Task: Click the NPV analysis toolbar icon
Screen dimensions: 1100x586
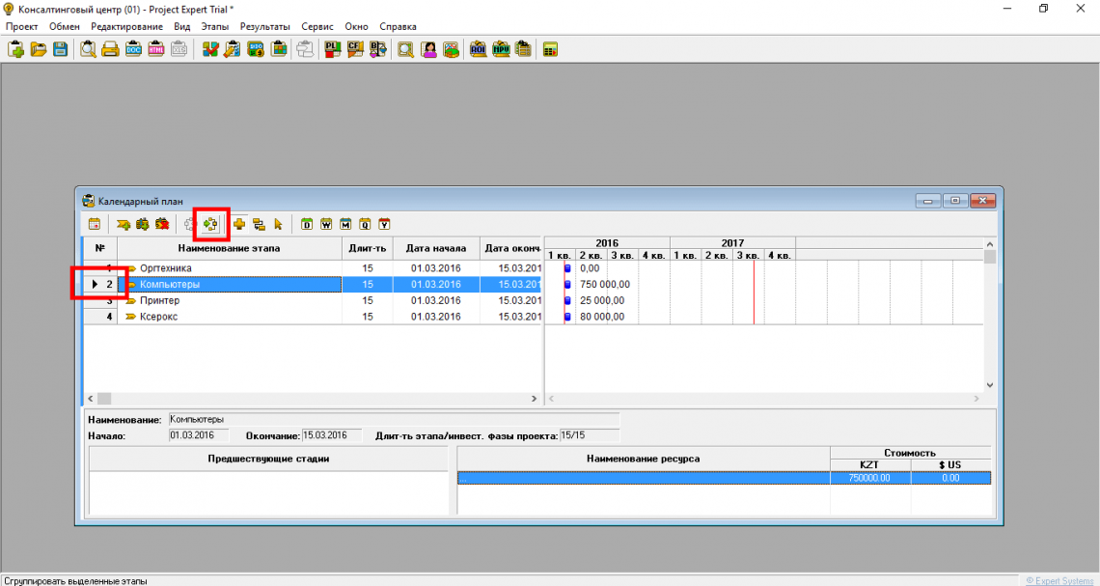Action: click(x=501, y=49)
